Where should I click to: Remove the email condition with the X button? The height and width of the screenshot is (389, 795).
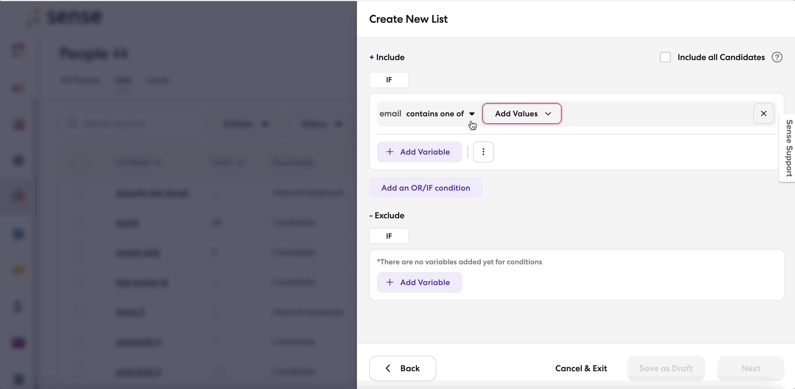pos(763,114)
